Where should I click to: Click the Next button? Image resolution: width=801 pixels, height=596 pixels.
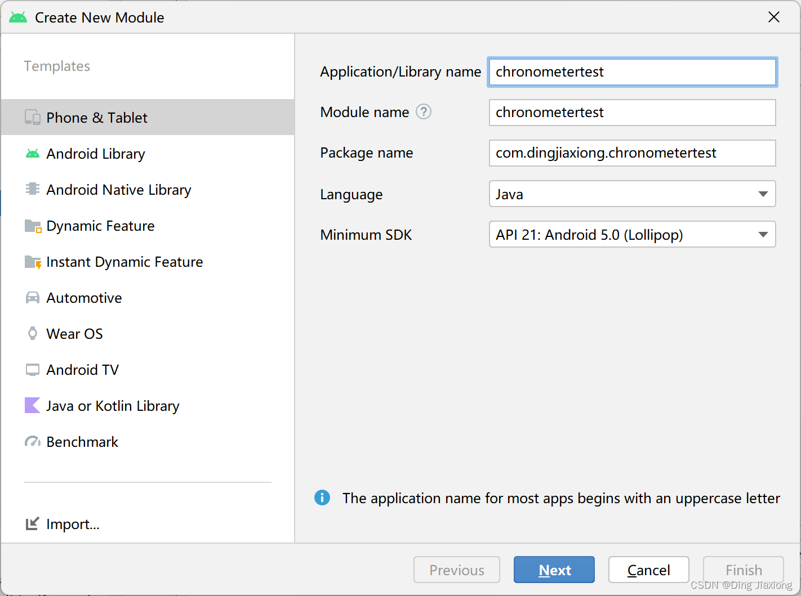[554, 570]
